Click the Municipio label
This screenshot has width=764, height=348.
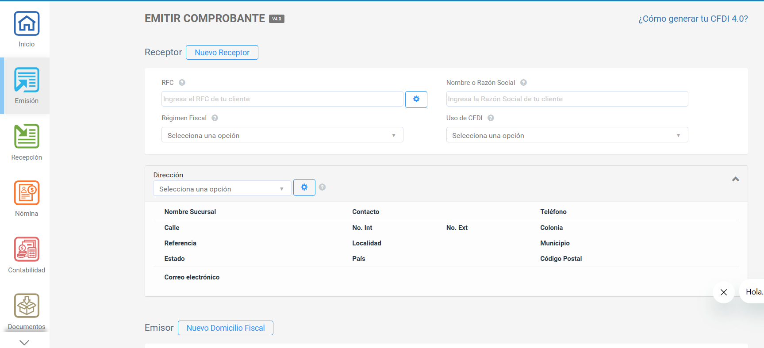tap(555, 243)
